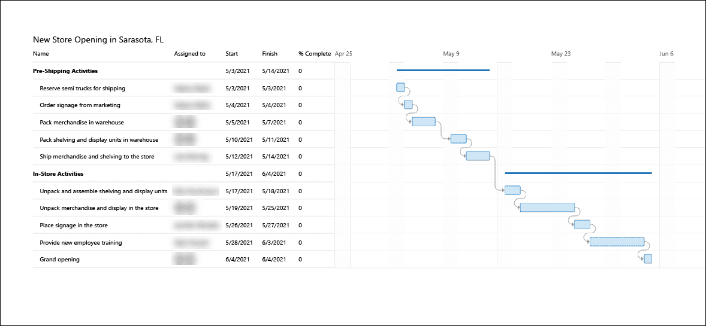Click the Ship merchandise Gantt bar
The image size is (706, 326).
pyautogui.click(x=478, y=156)
